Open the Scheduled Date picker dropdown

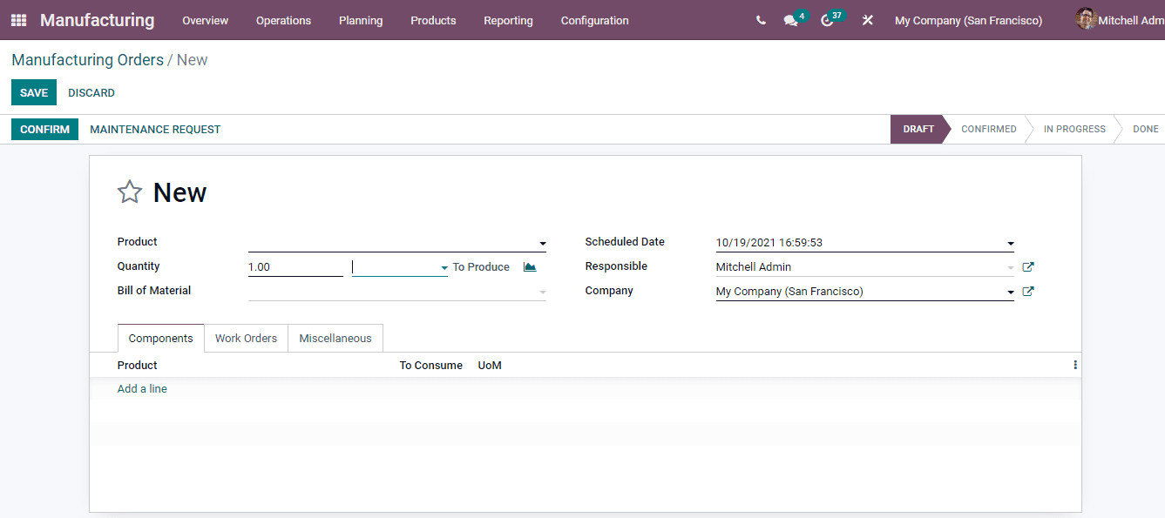coord(1010,243)
